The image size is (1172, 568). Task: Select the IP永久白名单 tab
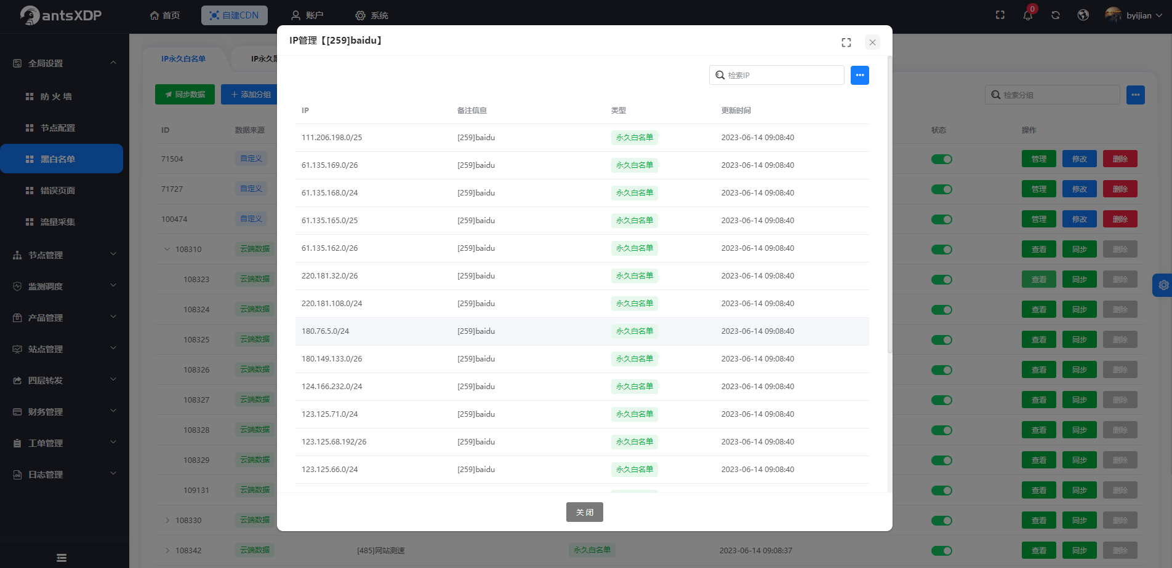coord(183,59)
